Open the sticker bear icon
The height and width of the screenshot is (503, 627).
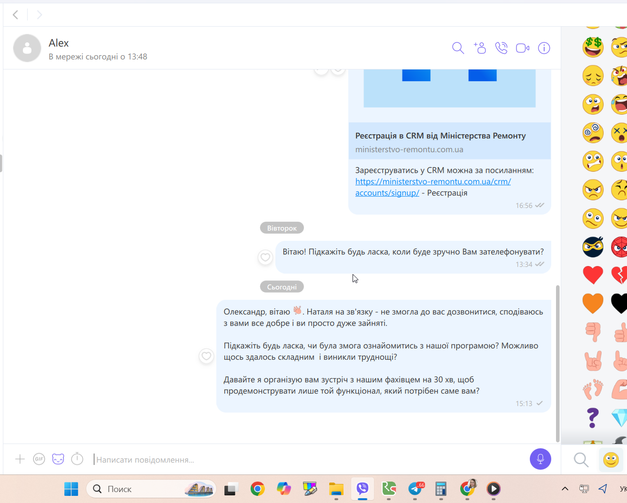click(58, 459)
